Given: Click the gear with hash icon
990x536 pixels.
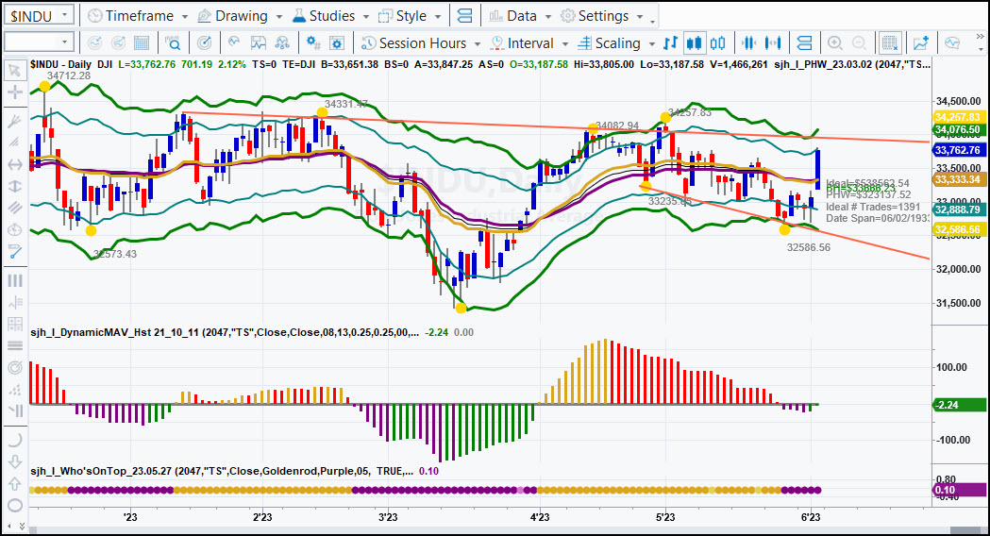Looking at the screenshot, I should (x=313, y=42).
